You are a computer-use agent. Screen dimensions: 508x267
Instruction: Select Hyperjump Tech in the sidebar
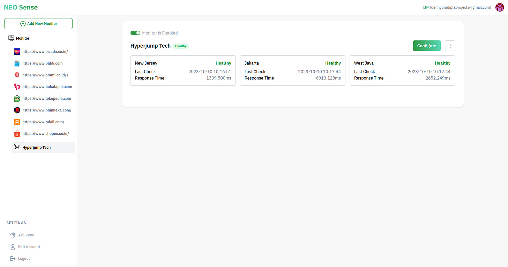click(36, 147)
